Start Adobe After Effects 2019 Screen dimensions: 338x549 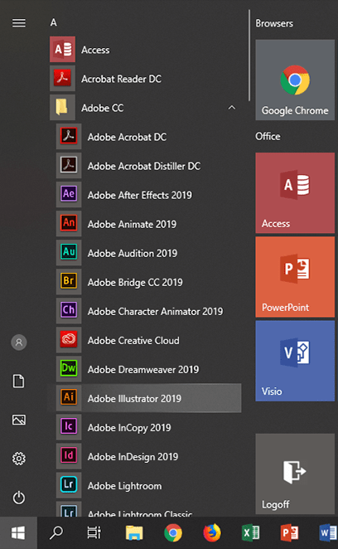[145, 195]
